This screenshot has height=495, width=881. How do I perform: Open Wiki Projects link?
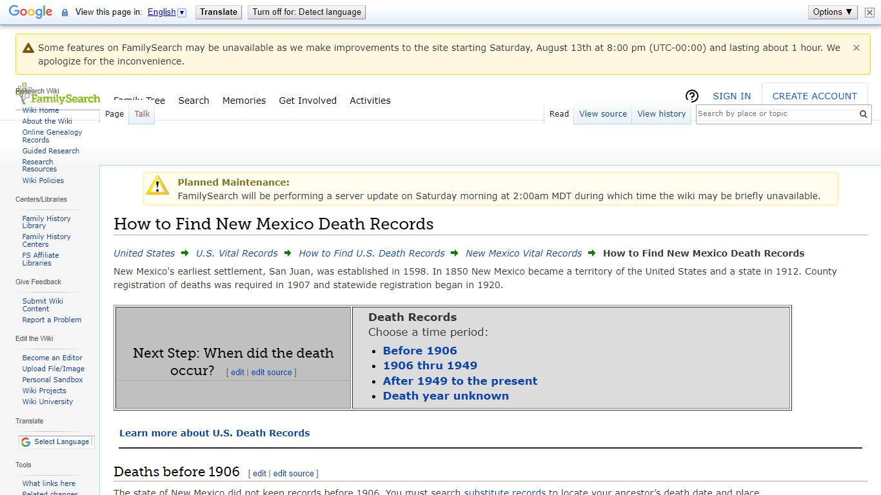45,391
